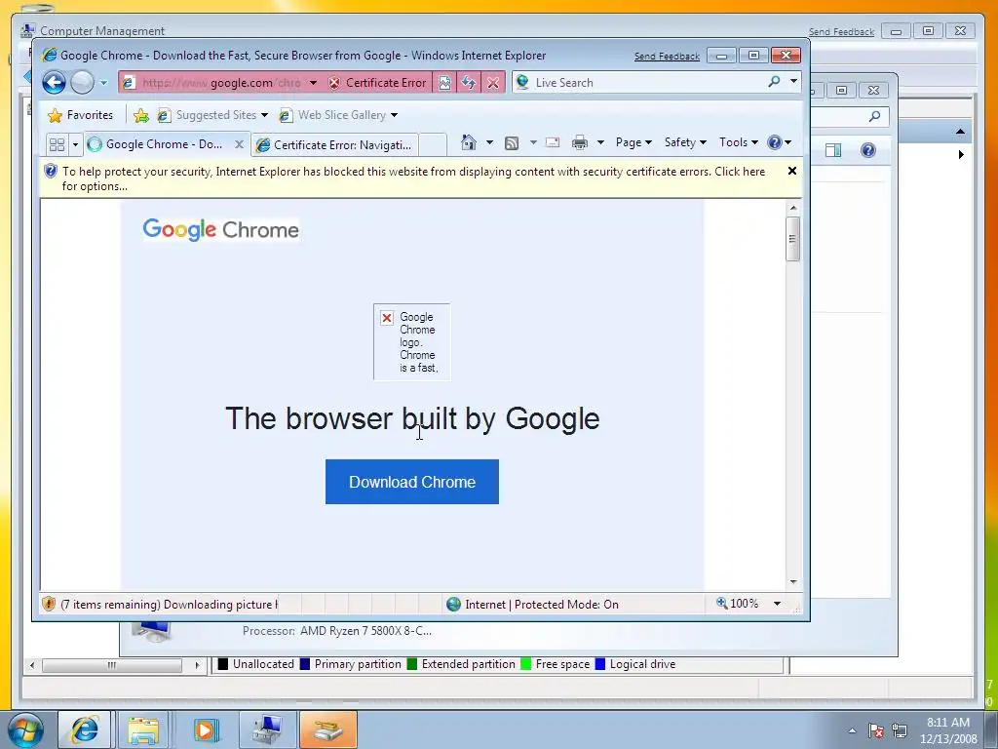Open the Favorites star button

coord(80,115)
